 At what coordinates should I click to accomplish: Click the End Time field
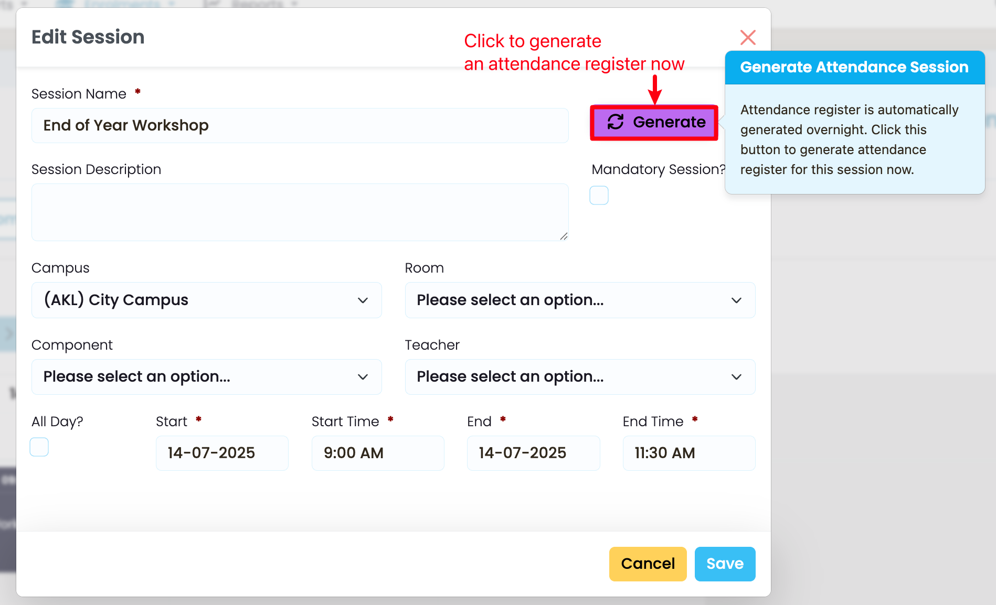pyautogui.click(x=688, y=453)
